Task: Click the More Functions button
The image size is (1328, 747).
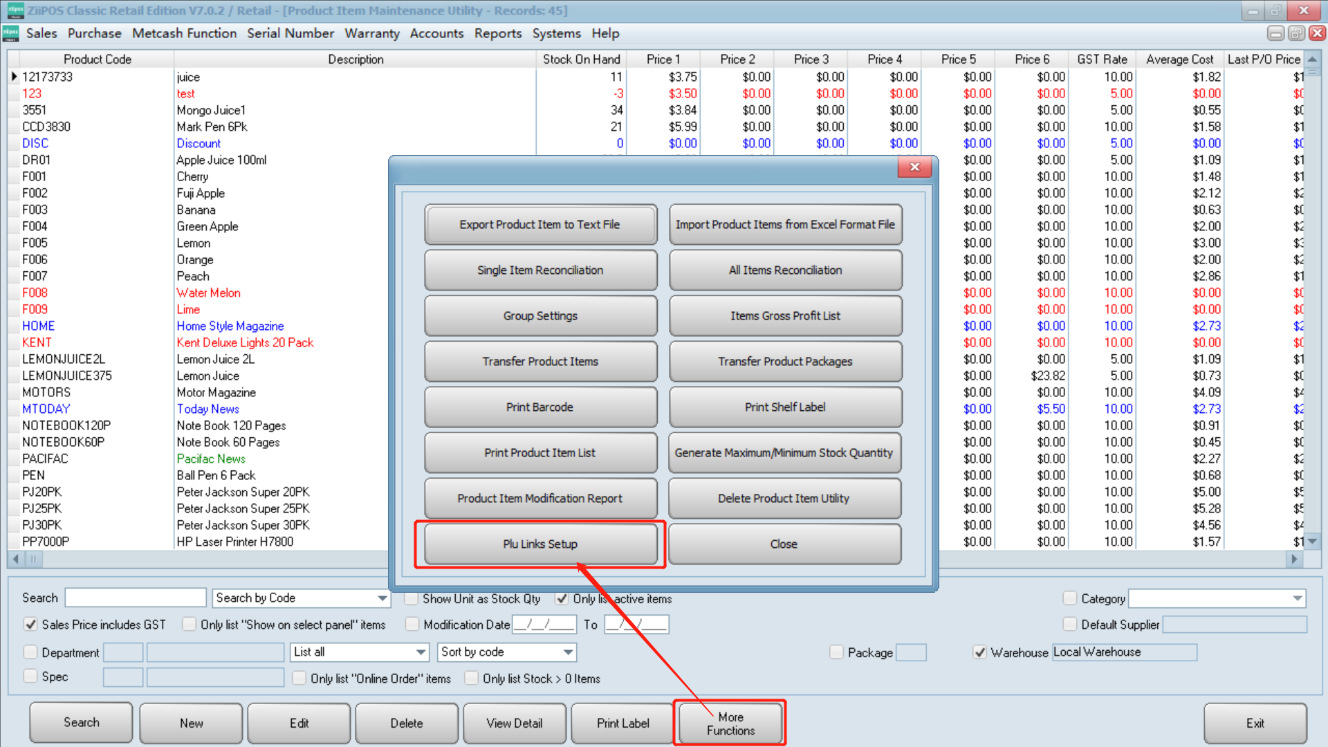Action: coord(730,723)
